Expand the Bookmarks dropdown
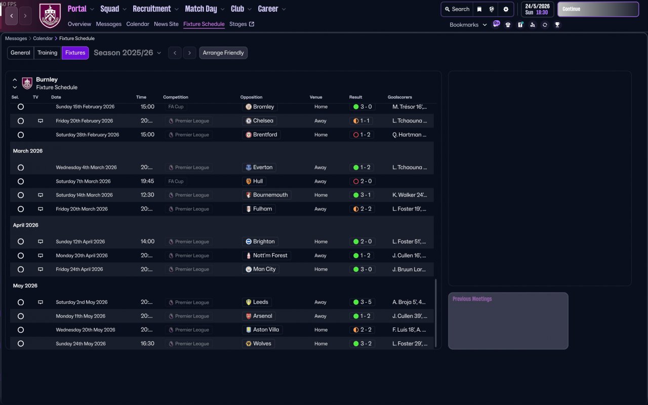The width and height of the screenshot is (648, 405). 468,24
